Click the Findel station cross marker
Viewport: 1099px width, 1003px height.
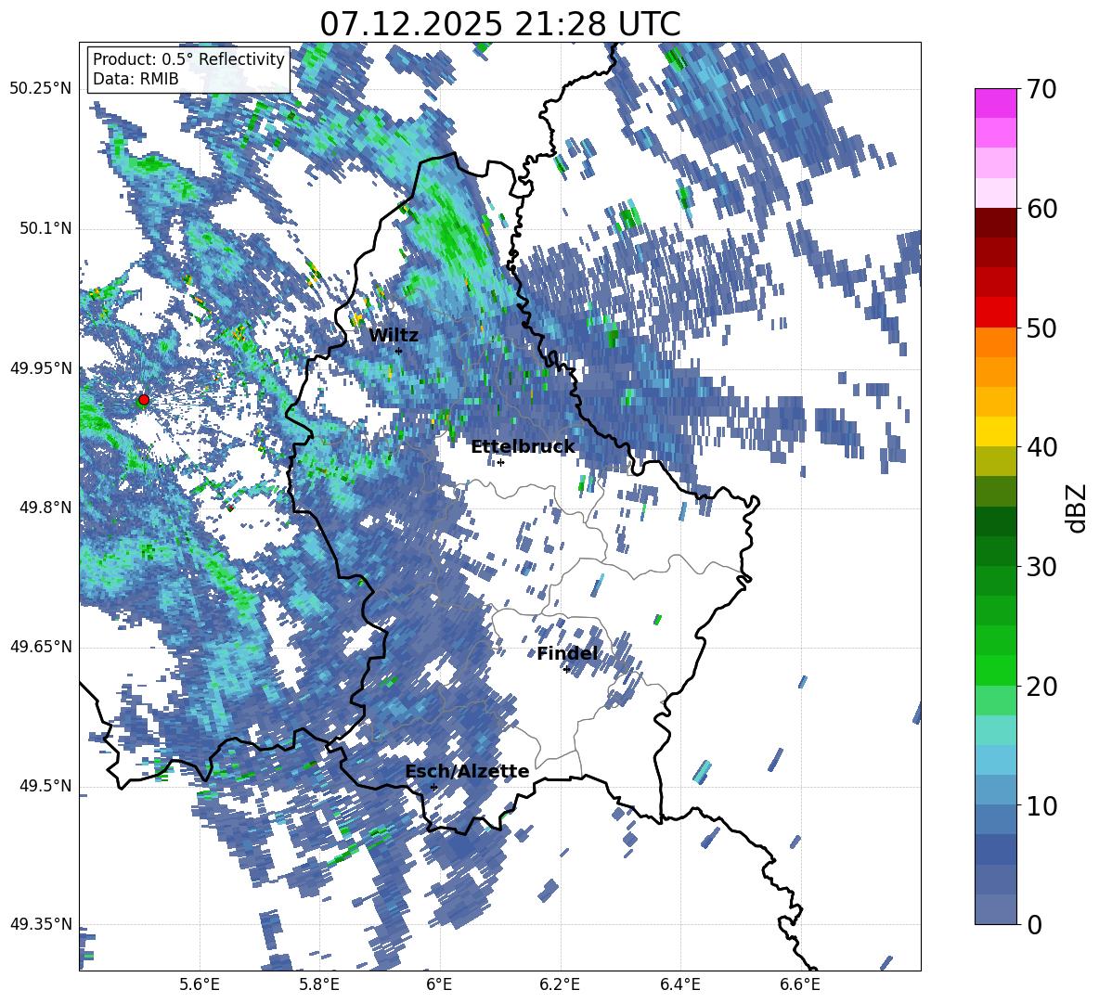coord(566,670)
